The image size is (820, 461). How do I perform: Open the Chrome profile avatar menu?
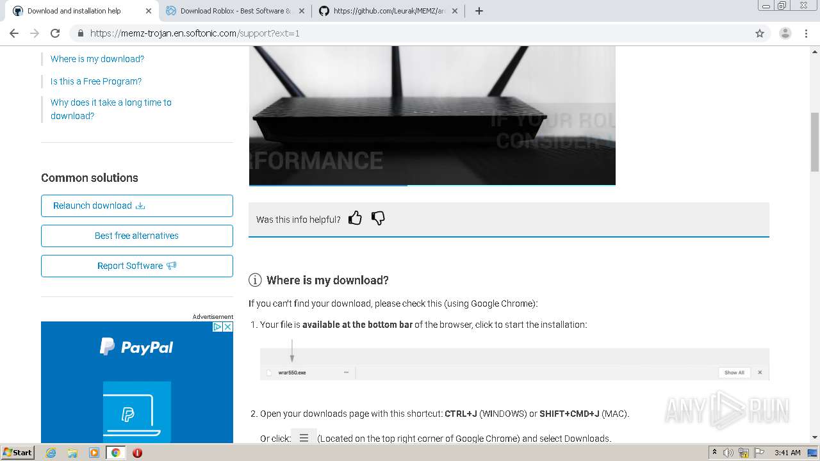click(x=785, y=33)
